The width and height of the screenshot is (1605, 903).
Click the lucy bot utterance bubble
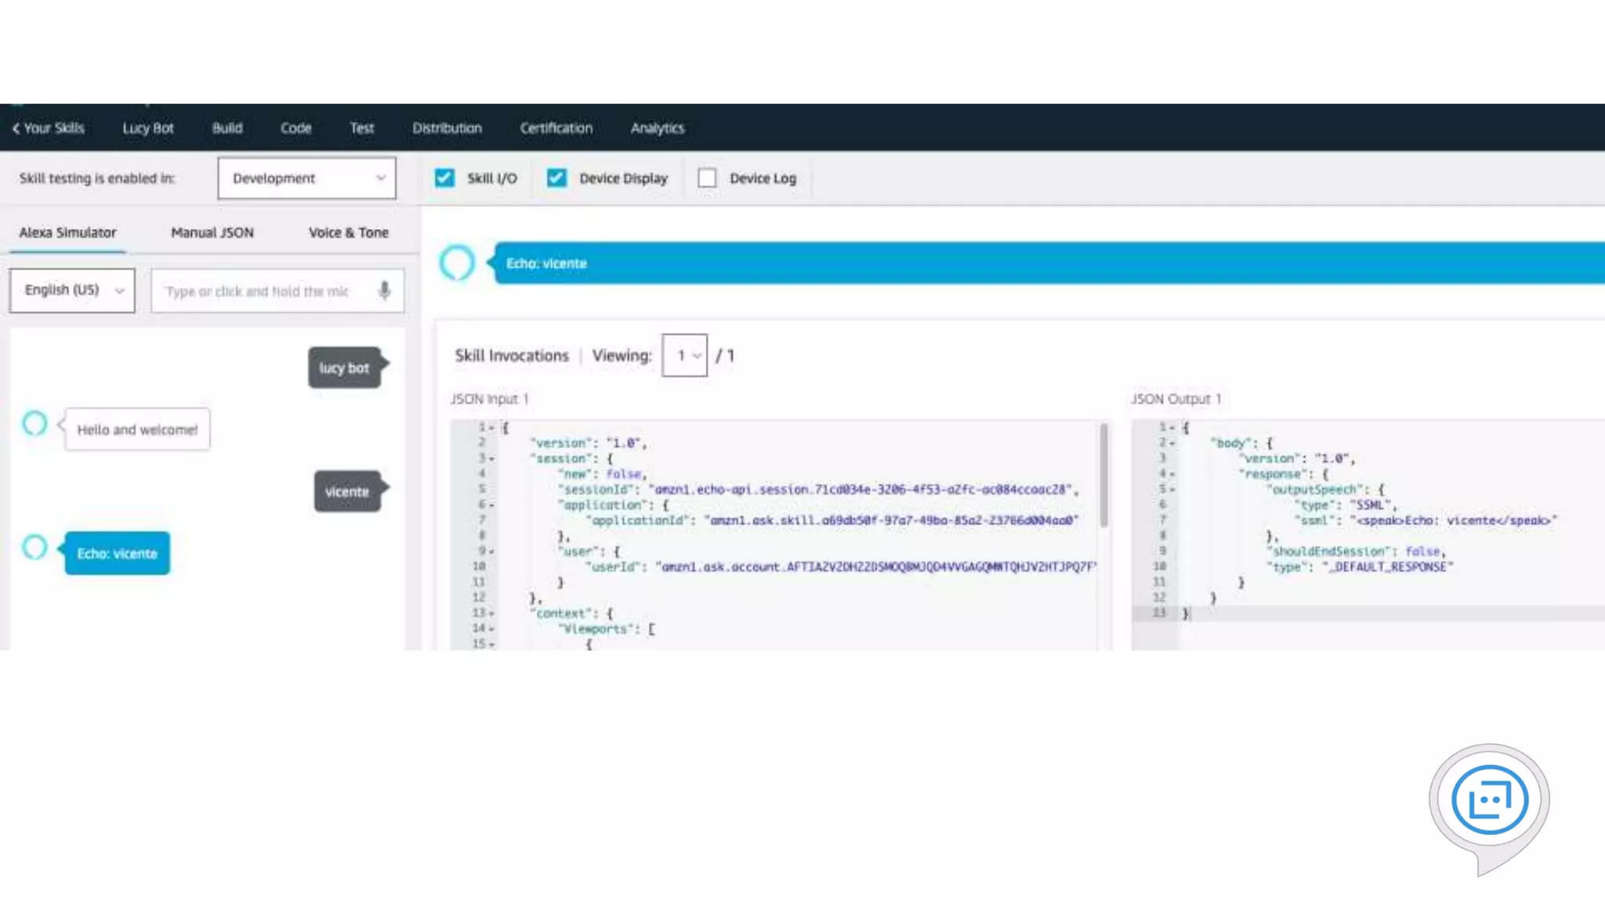pyautogui.click(x=344, y=368)
